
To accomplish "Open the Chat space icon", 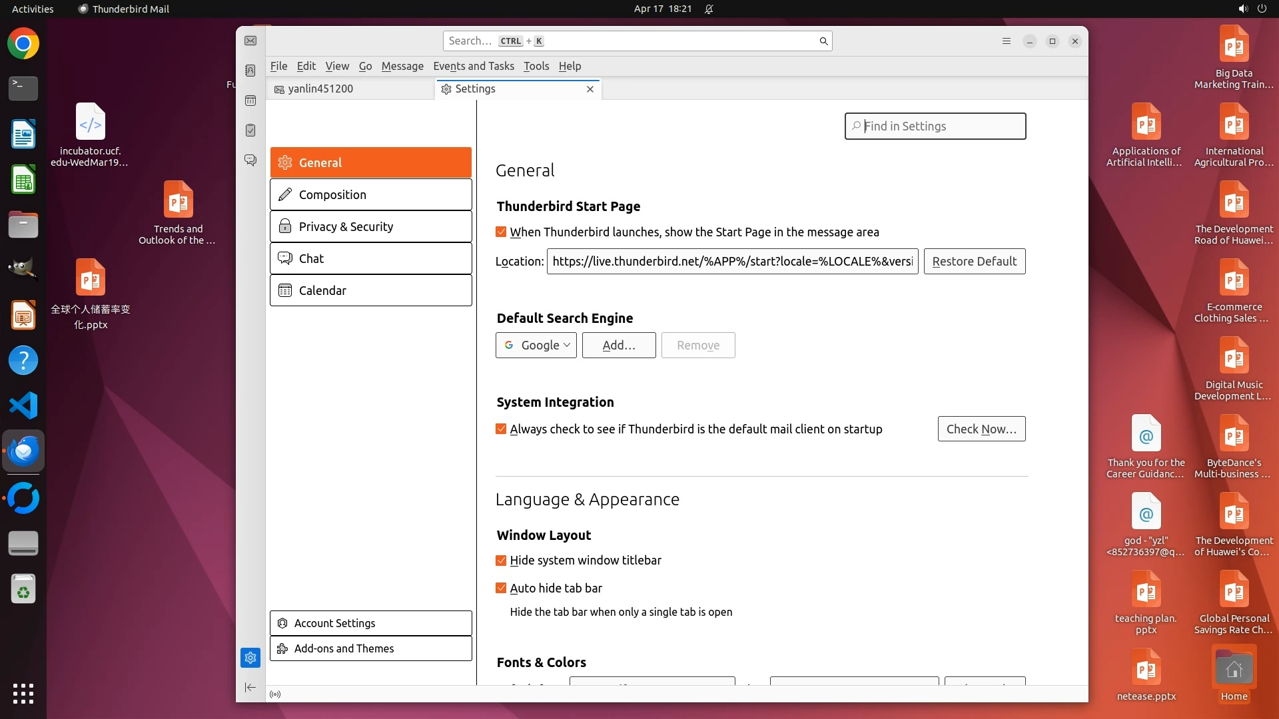I will coord(250,160).
